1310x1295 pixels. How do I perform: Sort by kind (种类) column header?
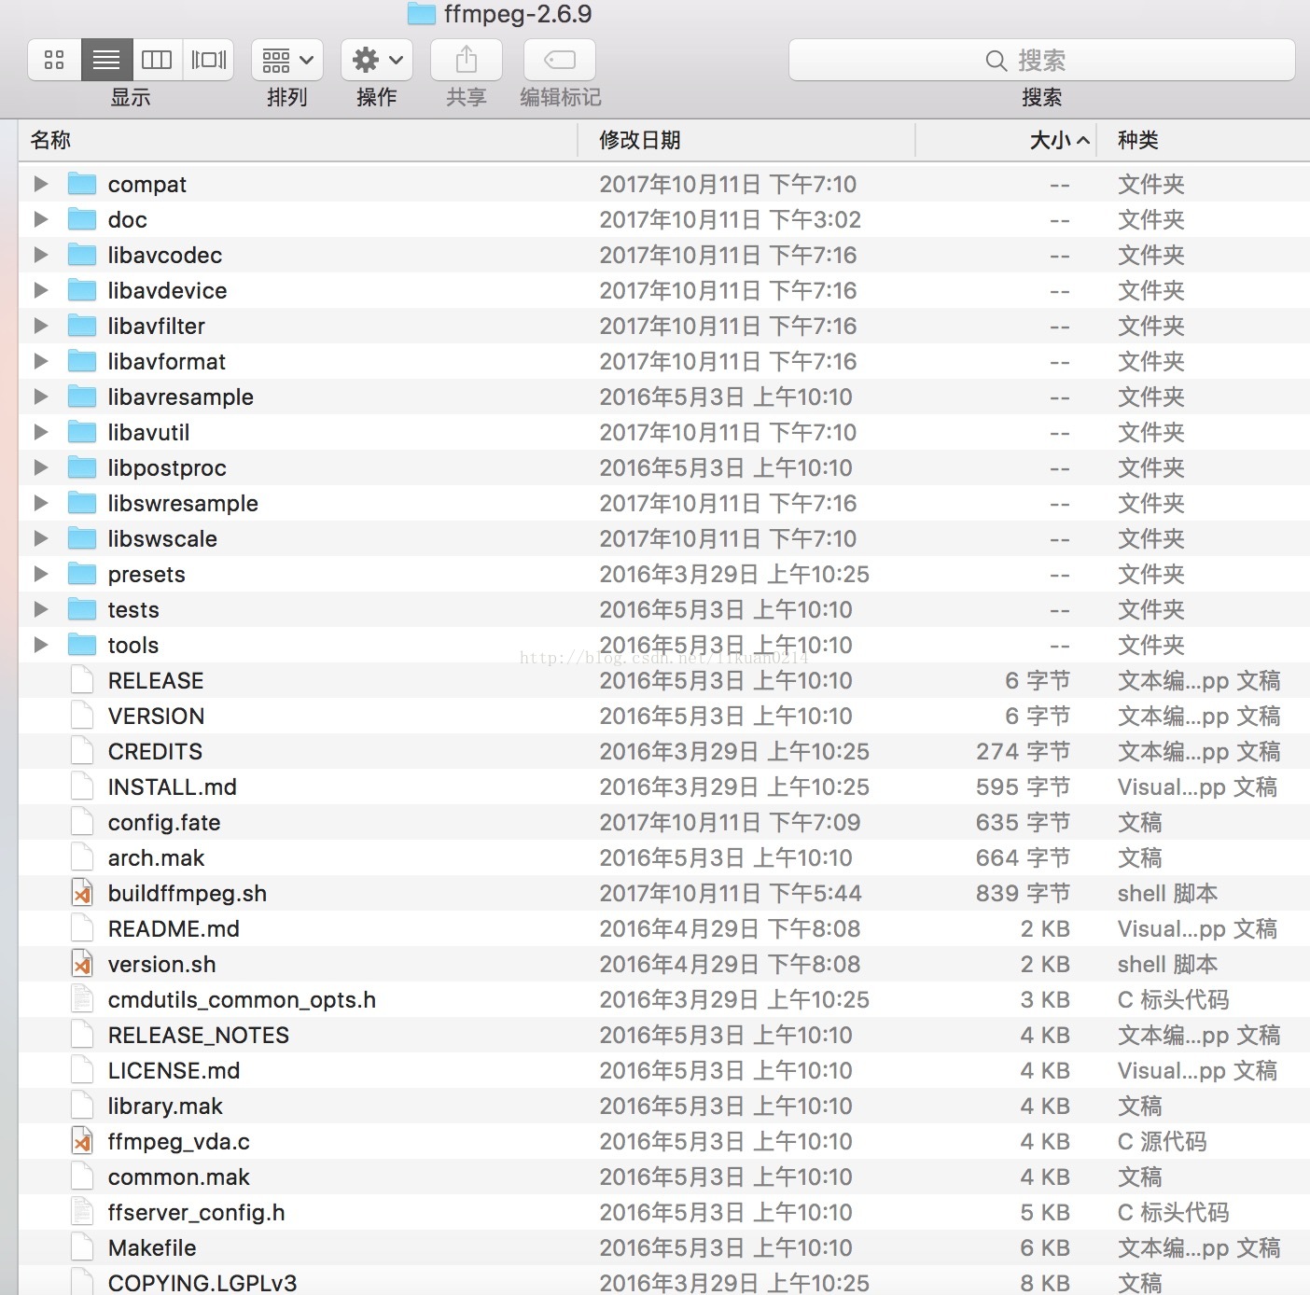1204,140
